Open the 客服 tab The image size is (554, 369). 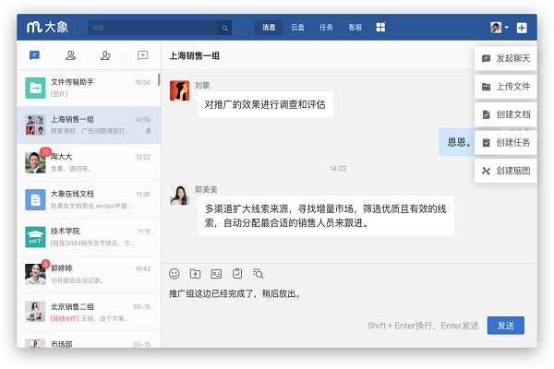[355, 28]
